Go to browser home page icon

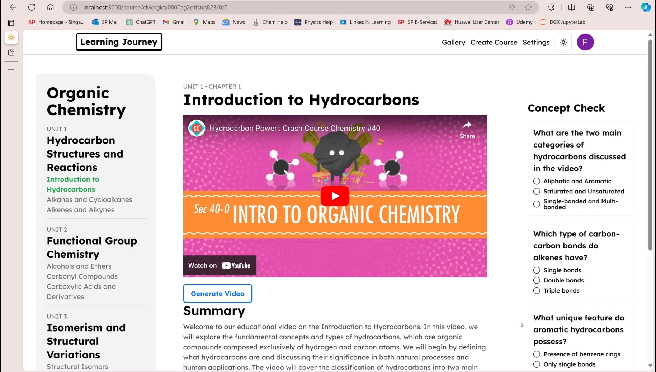point(51,7)
